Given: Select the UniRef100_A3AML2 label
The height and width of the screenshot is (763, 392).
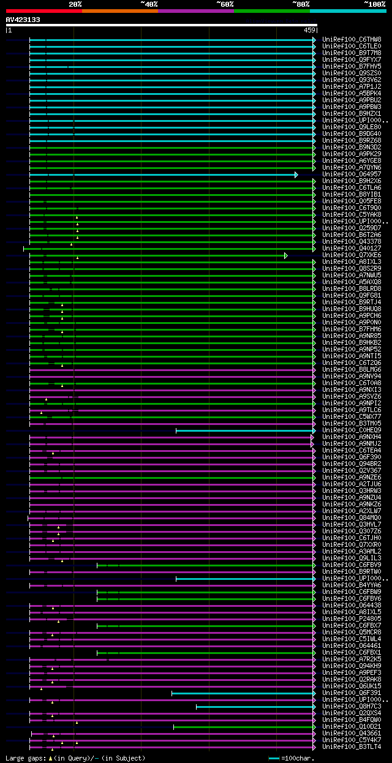Looking at the screenshot, I should coord(352,551).
